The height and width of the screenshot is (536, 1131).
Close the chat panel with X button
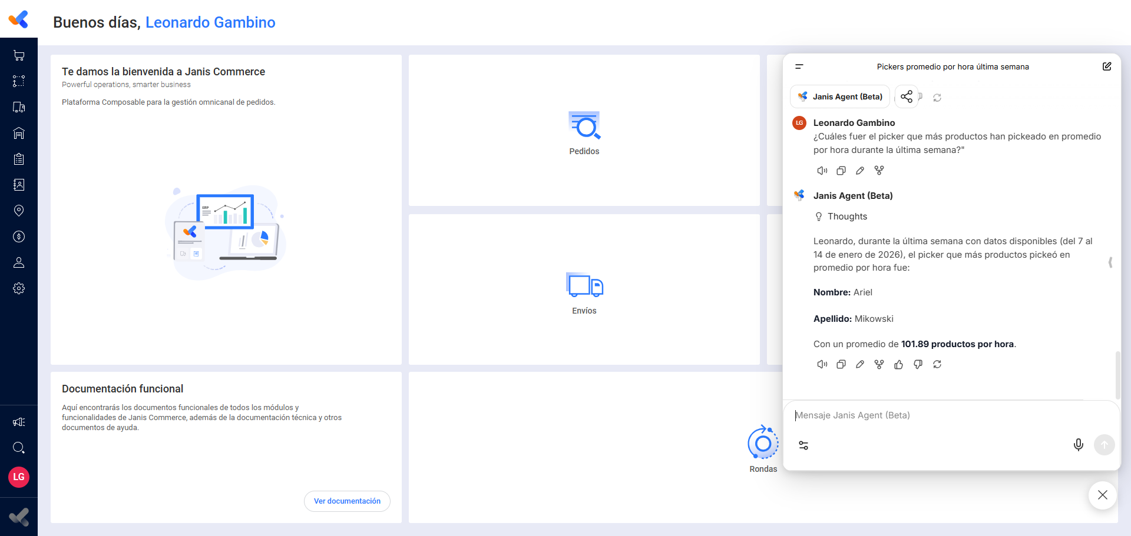(x=1103, y=495)
